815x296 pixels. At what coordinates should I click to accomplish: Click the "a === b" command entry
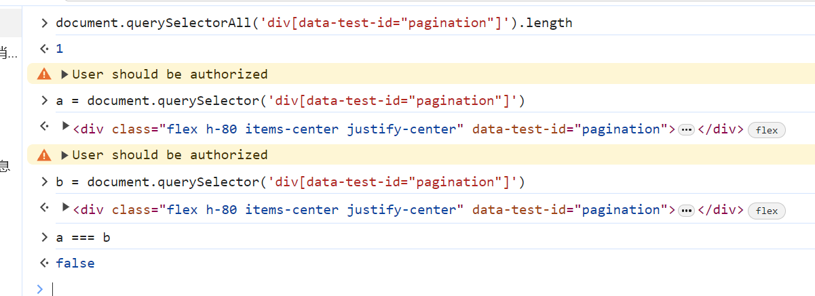click(x=83, y=237)
